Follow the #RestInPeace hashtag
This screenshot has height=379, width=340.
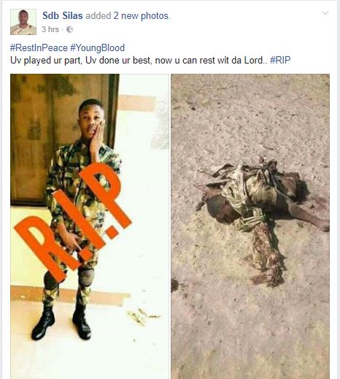coord(39,47)
